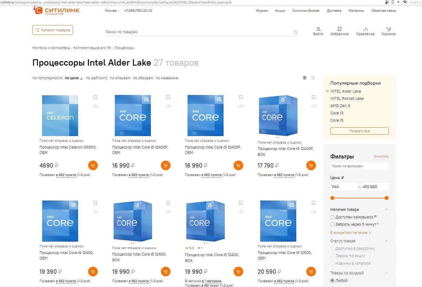Open the Москва city selector dropdown
The height and width of the screenshot is (287, 422).
112,11
